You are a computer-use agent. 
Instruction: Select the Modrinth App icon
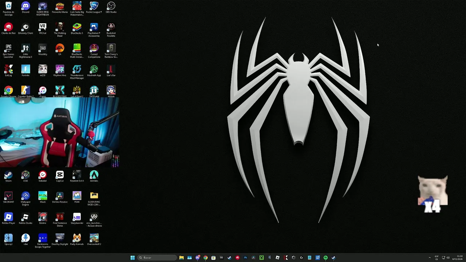click(x=94, y=71)
